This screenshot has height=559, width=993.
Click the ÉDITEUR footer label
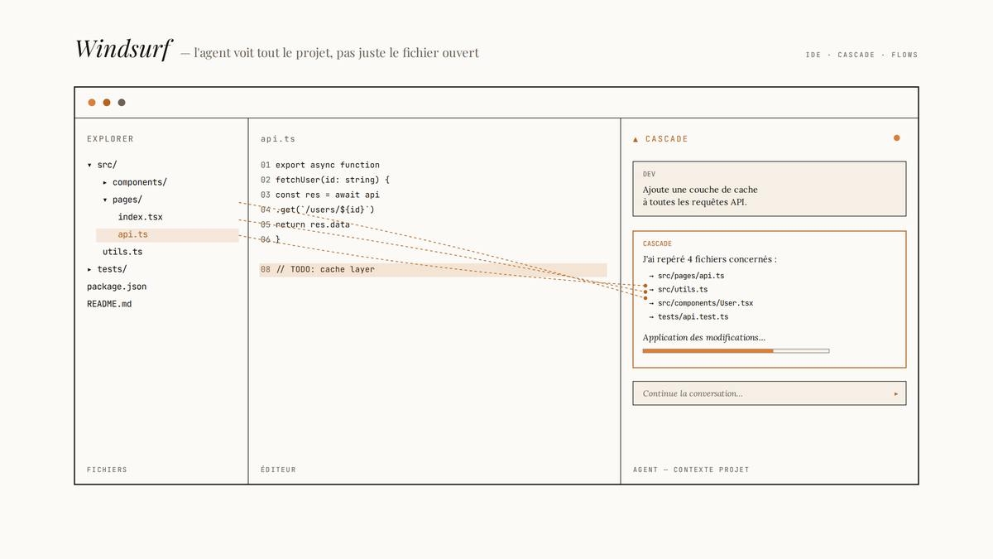click(278, 470)
